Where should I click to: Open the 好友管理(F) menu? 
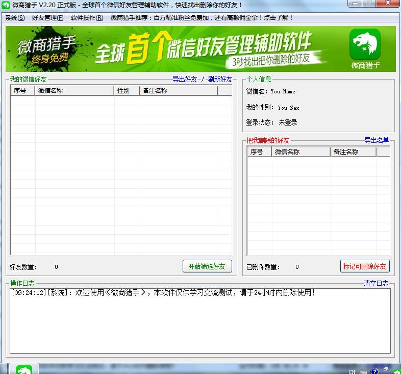pos(47,18)
